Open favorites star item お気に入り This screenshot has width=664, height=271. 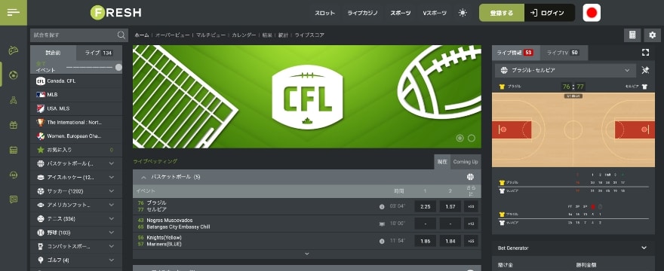[76, 150]
